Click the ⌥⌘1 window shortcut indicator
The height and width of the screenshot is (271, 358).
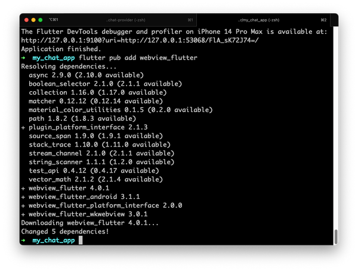pyautogui.click(x=54, y=20)
